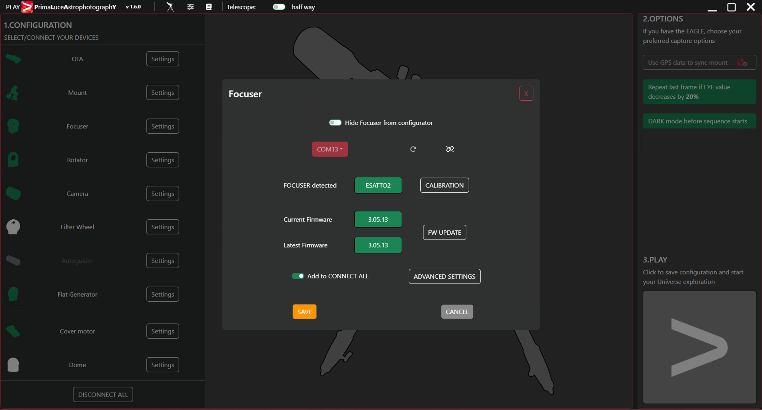The image size is (762, 410).
Task: Toggle Hide Focuser from configurator switch
Action: pyautogui.click(x=335, y=123)
